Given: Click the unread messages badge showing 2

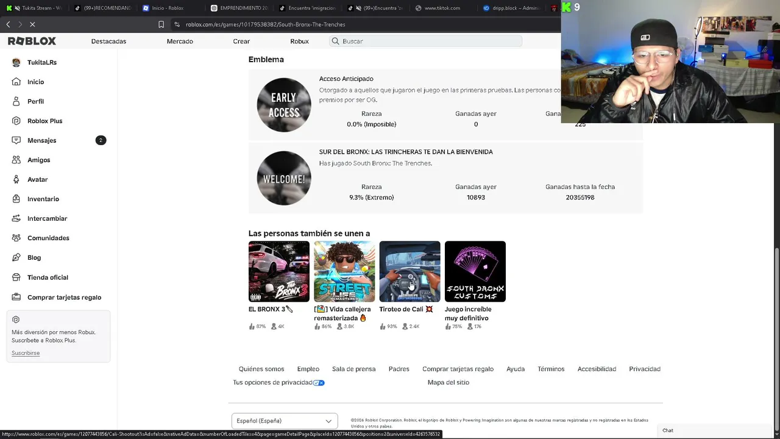Looking at the screenshot, I should point(101,140).
